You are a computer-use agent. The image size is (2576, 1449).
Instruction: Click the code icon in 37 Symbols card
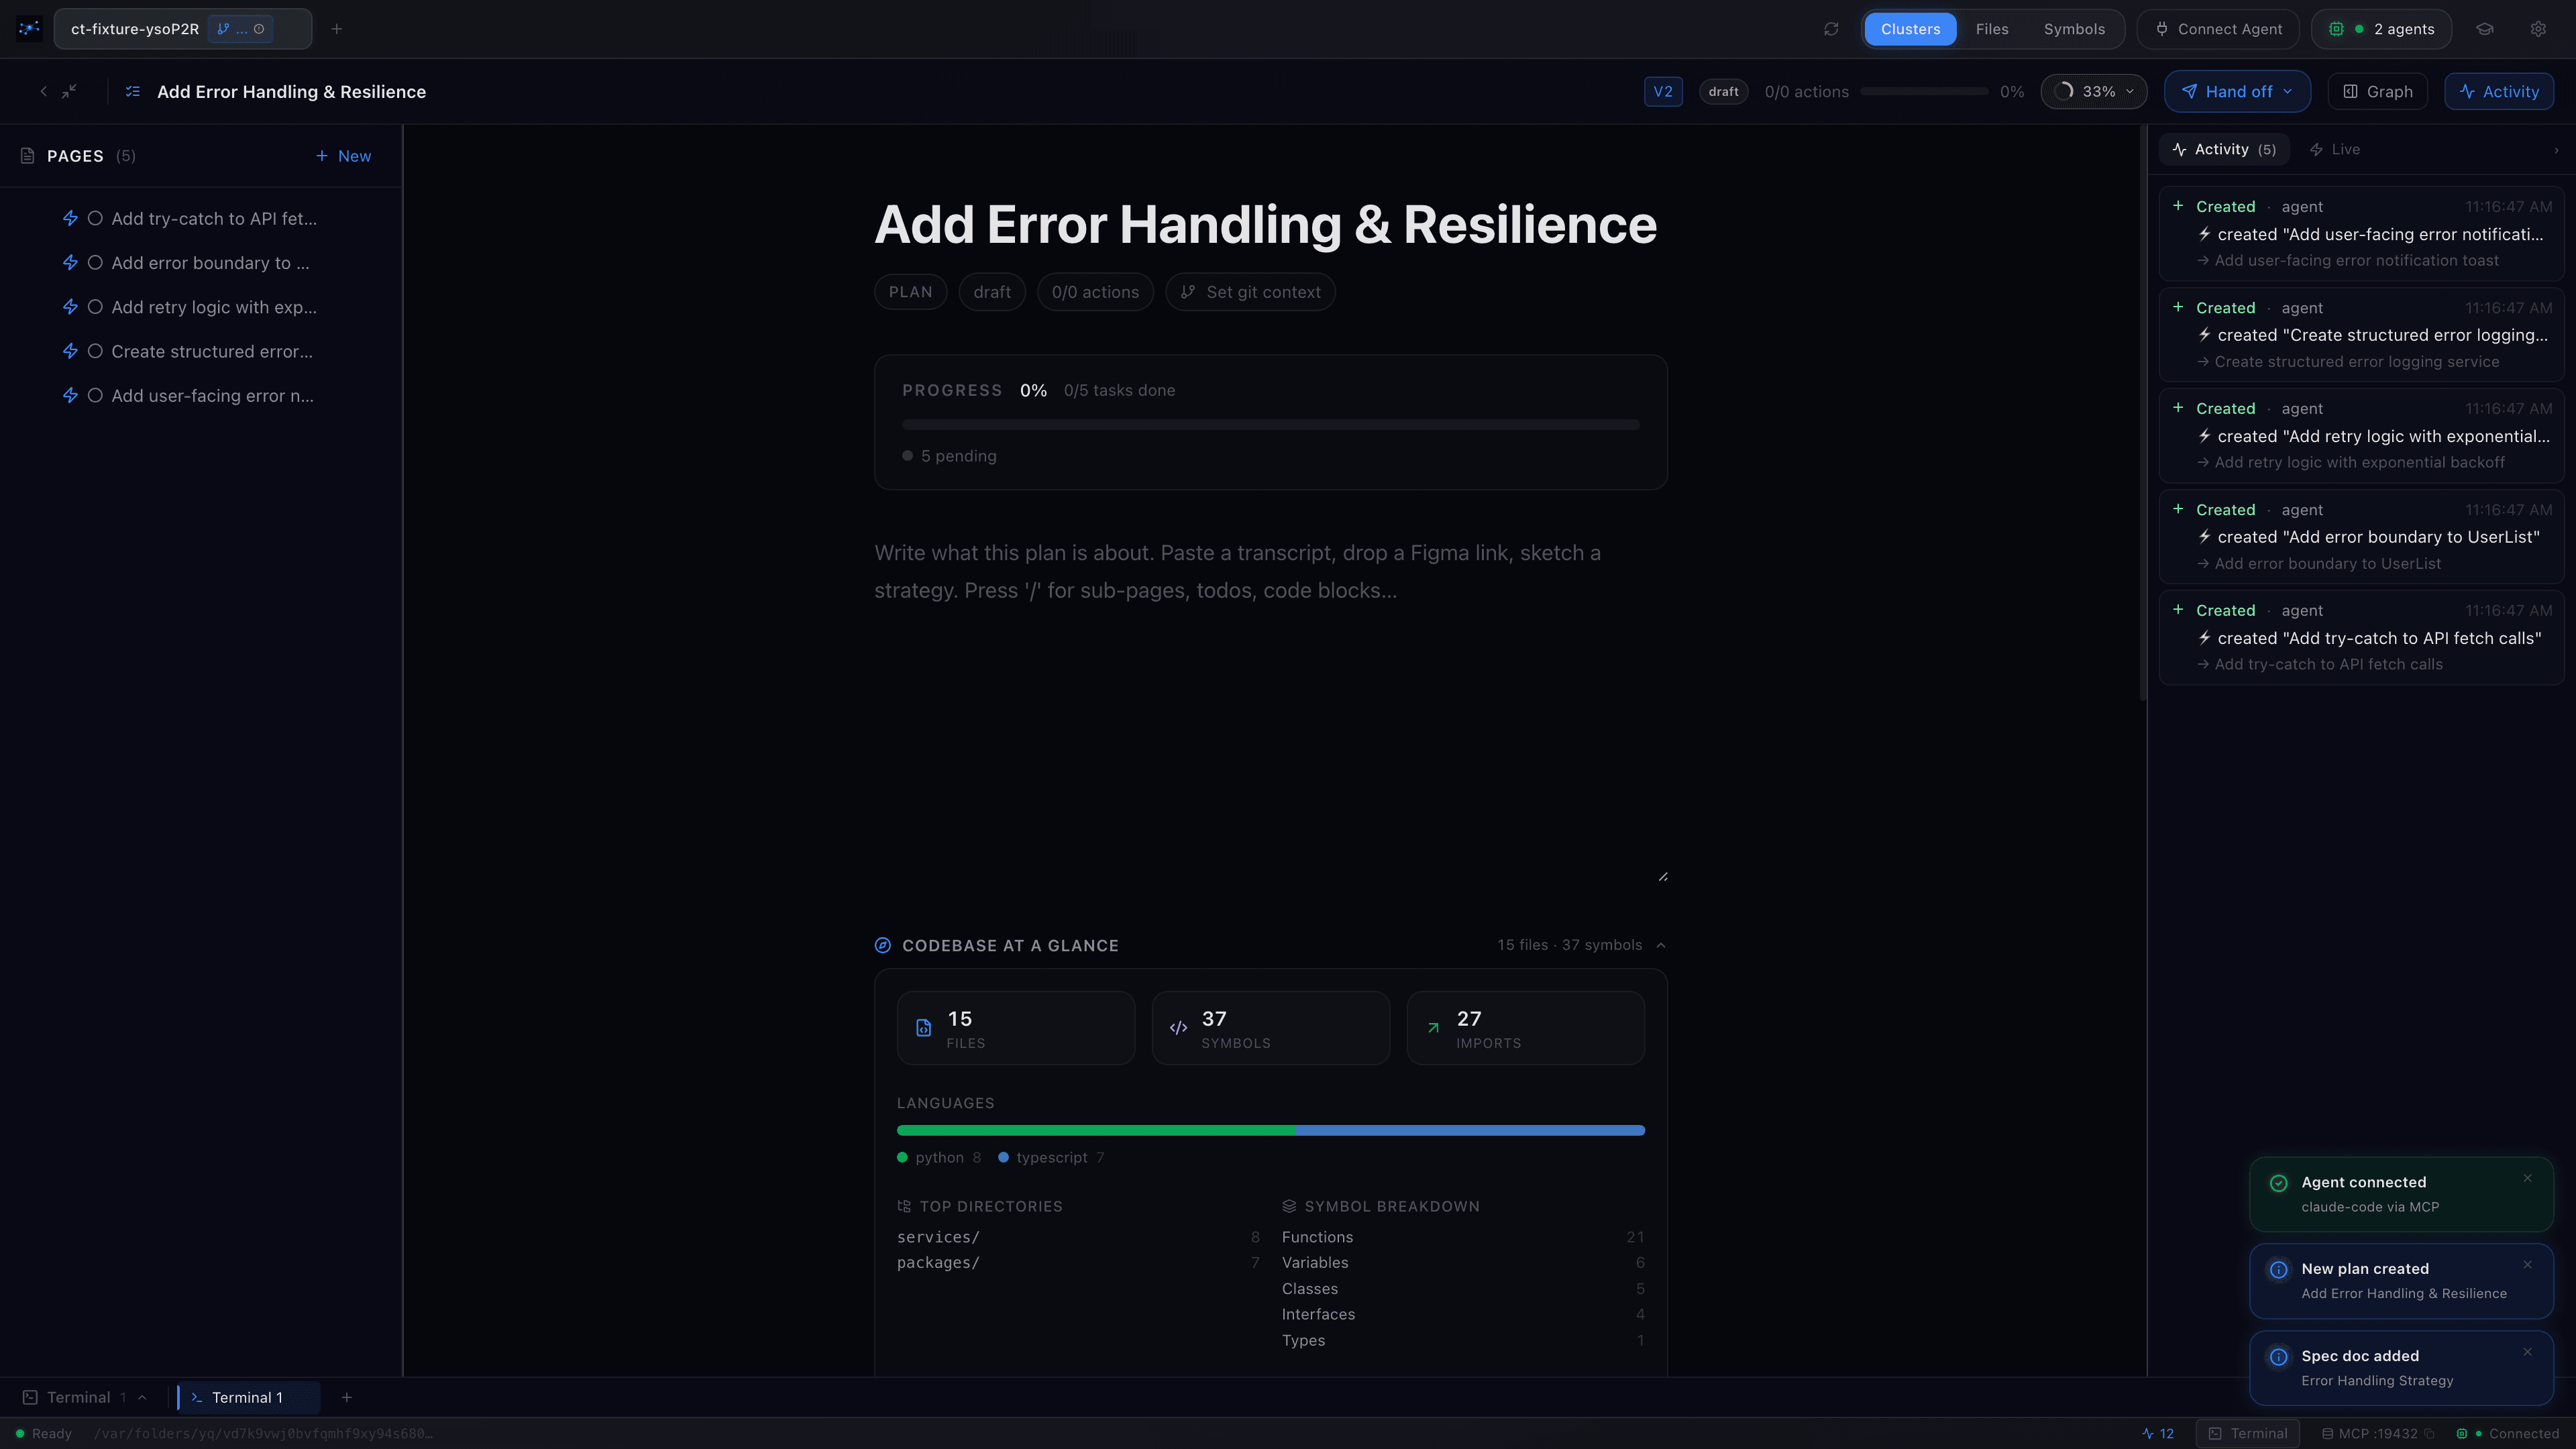(x=1179, y=1027)
